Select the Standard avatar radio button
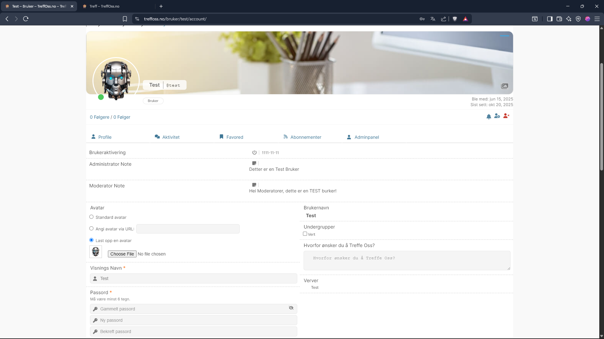604x339 pixels. tap(92, 217)
